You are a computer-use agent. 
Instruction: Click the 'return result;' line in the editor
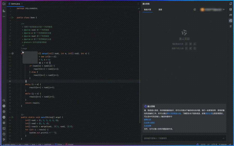[32, 103]
